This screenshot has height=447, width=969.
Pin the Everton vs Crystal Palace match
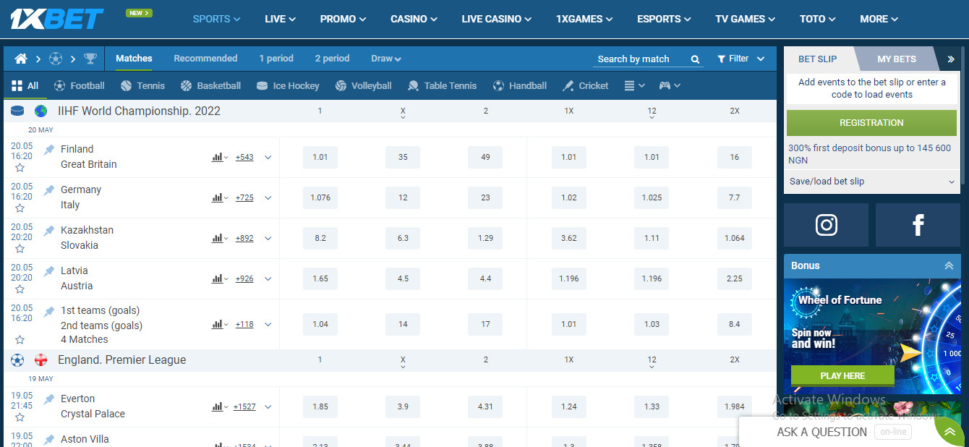click(49, 399)
